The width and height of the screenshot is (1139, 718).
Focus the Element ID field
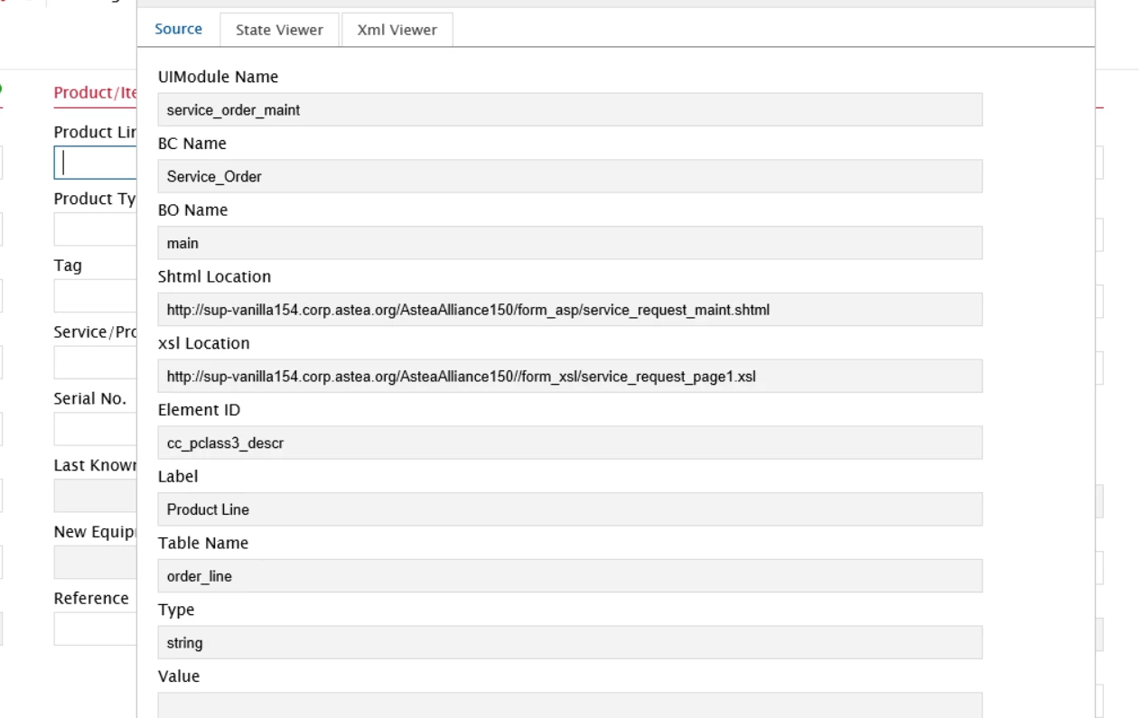[x=569, y=443]
